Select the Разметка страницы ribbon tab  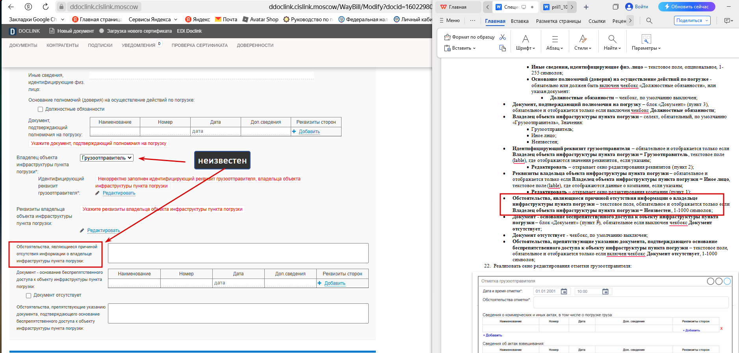tap(558, 21)
